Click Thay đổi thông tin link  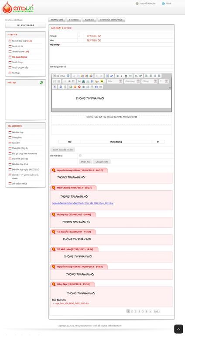146,3
